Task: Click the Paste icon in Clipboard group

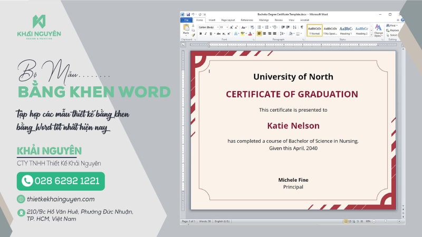Action: click(x=186, y=28)
